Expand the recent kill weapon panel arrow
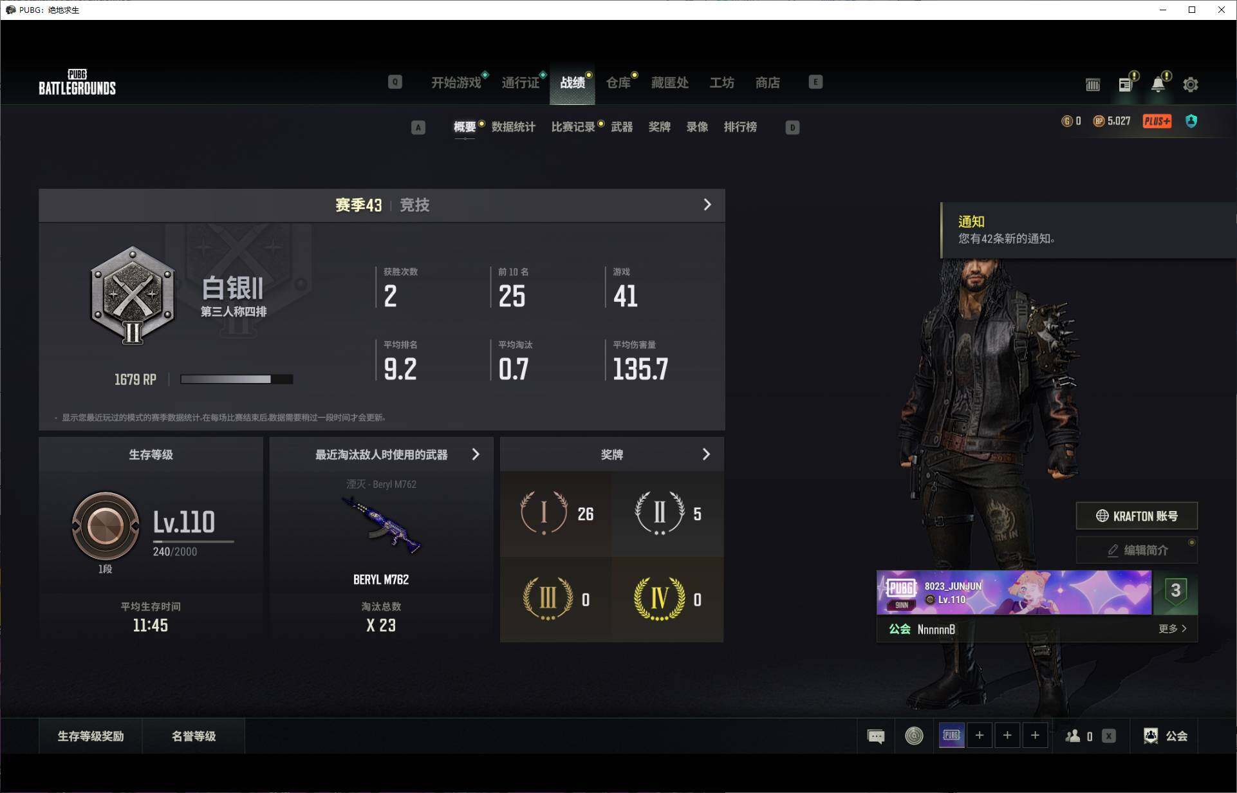Image resolution: width=1237 pixels, height=793 pixels. (x=476, y=454)
